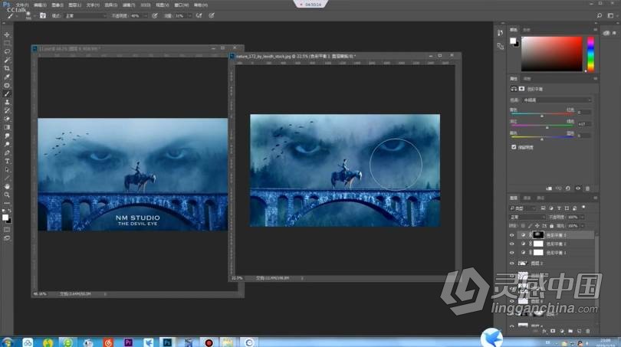621x347 pixels.
Task: Click the Yellow-Blue slider handle
Action: click(x=542, y=139)
